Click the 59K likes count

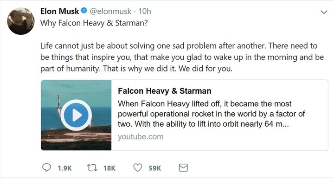(x=155, y=168)
